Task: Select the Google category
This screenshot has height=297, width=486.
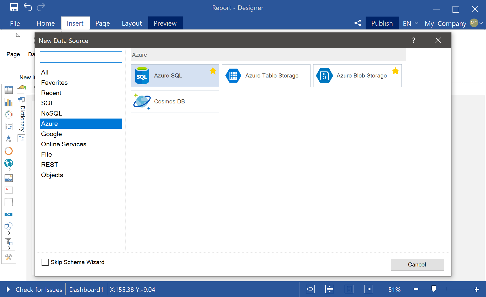Action: (81, 134)
